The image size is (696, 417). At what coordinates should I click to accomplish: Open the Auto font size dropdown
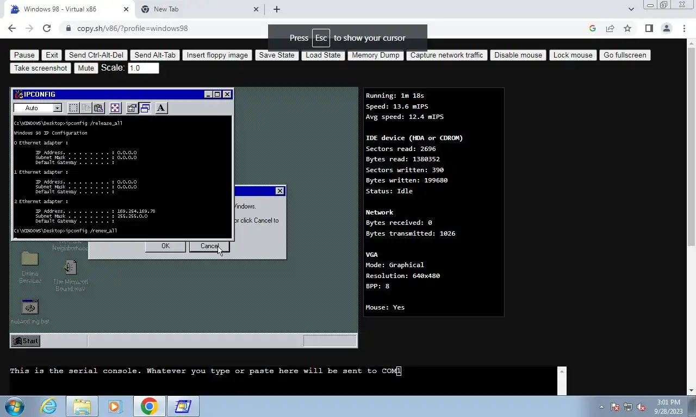57,108
